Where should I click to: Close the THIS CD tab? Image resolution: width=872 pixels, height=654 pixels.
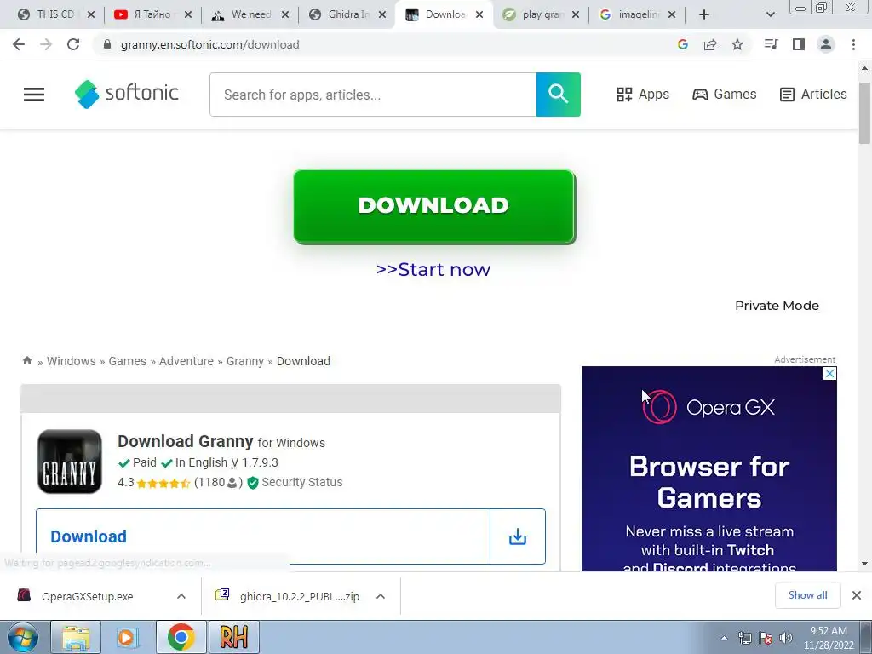[x=91, y=14]
